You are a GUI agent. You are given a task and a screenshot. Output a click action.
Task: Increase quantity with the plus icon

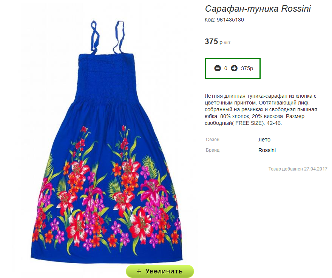click(x=234, y=68)
